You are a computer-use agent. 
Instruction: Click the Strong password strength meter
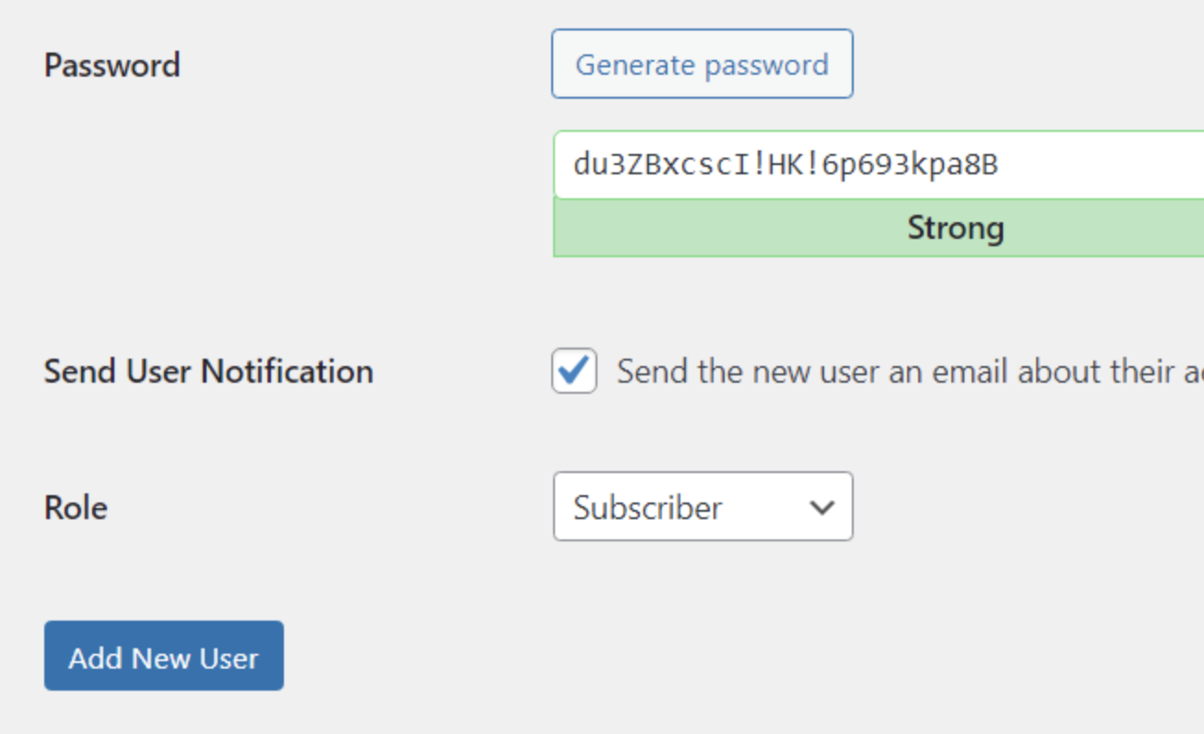pos(955,227)
